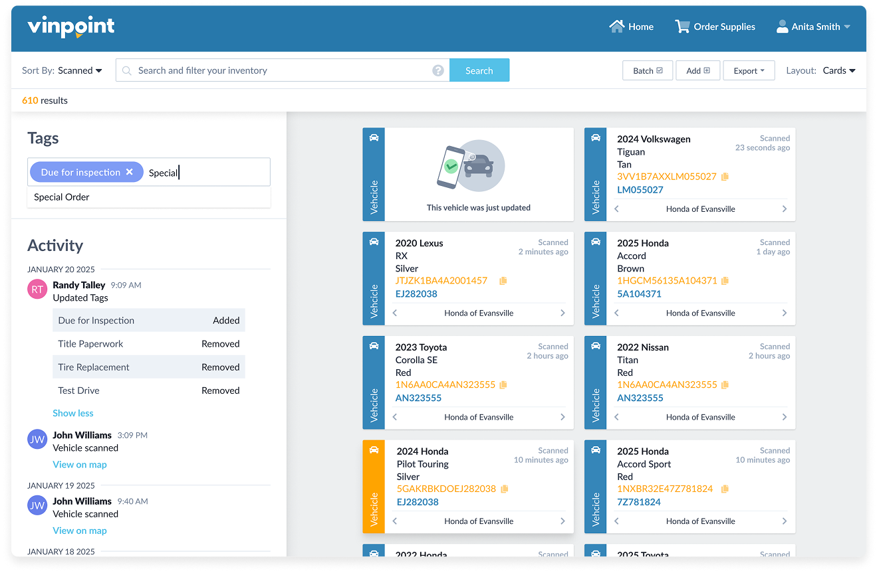Copy VIN 1NXBR32E47Z781824 via copy icon
This screenshot has width=877, height=573.
click(x=725, y=489)
